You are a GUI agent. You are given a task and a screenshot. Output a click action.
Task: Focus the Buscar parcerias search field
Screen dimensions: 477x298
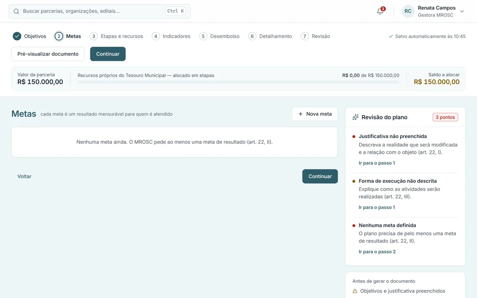tap(100, 11)
